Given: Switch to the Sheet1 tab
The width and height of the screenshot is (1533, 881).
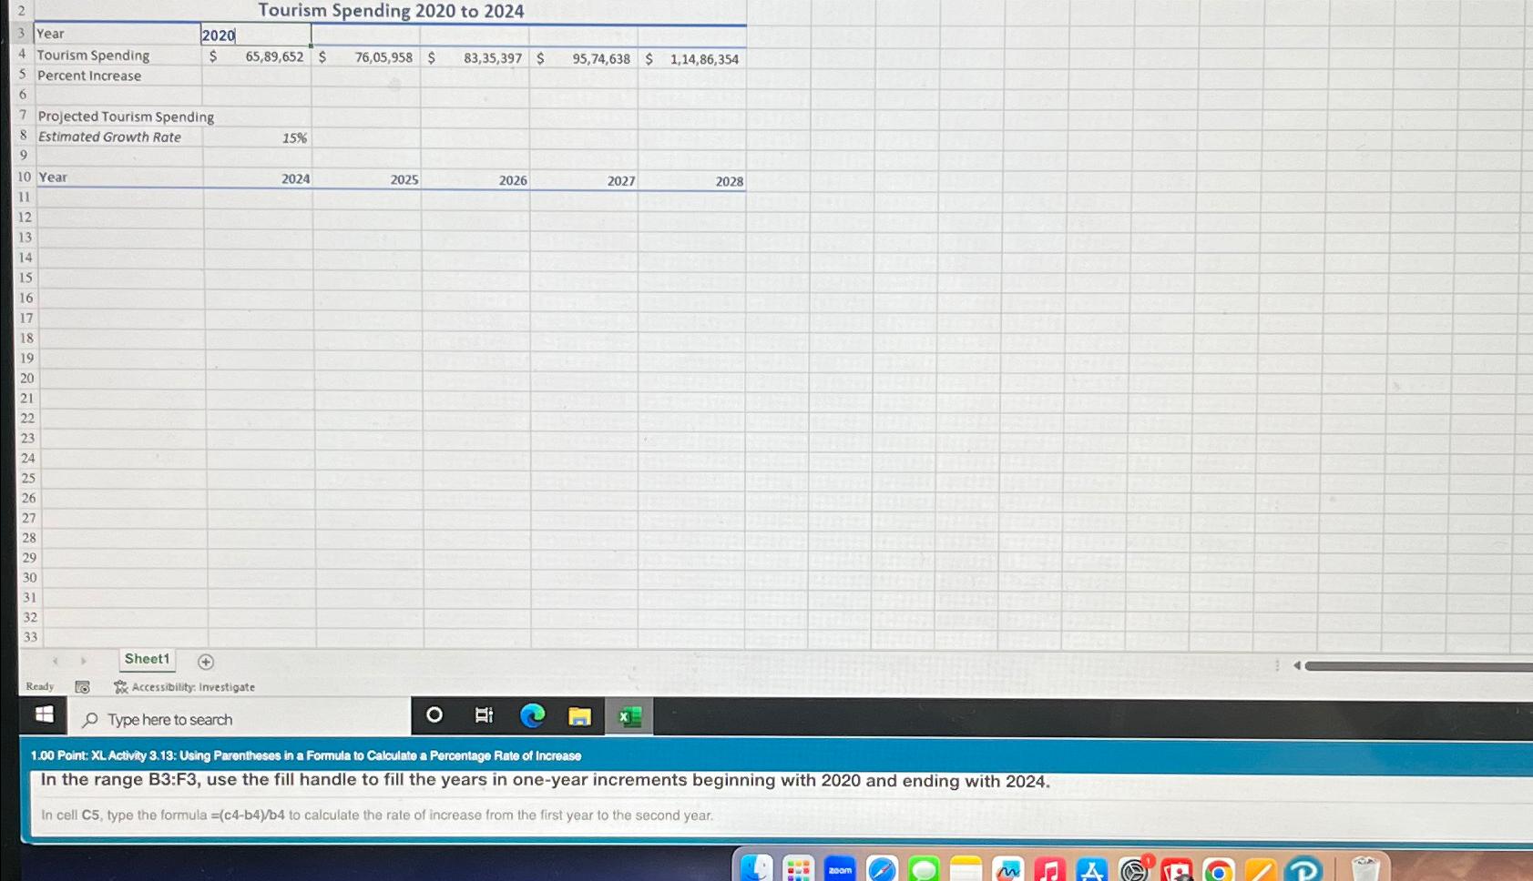Looking at the screenshot, I should 147,659.
